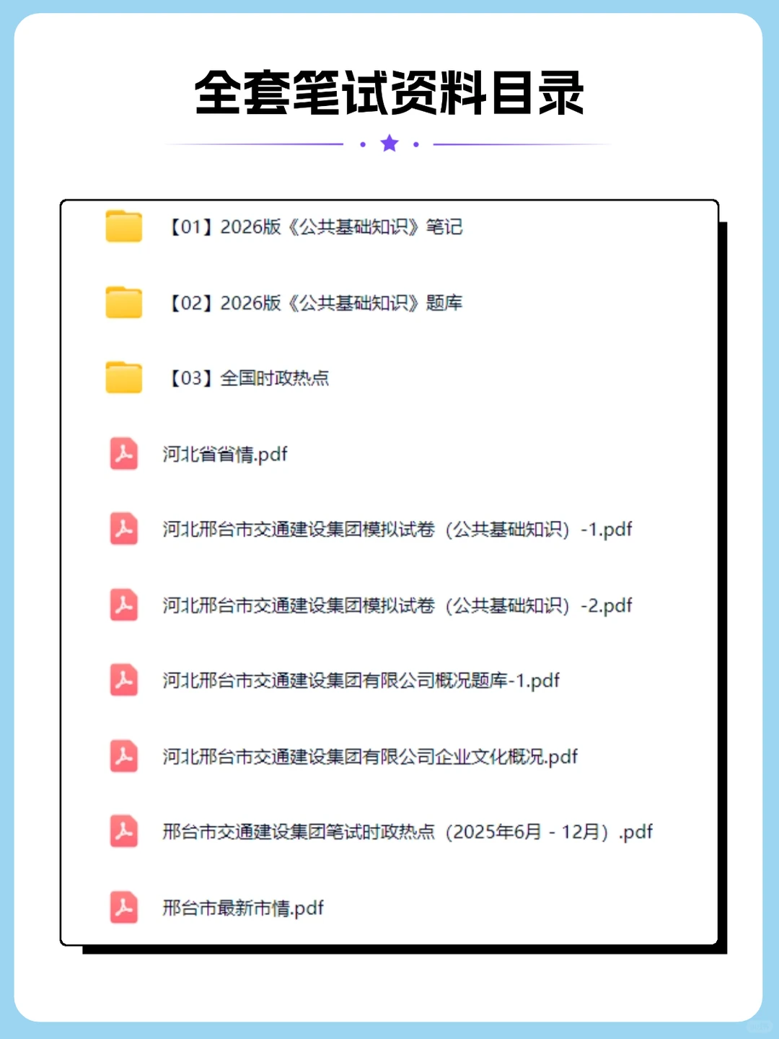The image size is (779, 1039).
Task: Open the 笔试时政热点（2025年6月－12月）.pdf entry
Action: pyautogui.click(x=407, y=831)
